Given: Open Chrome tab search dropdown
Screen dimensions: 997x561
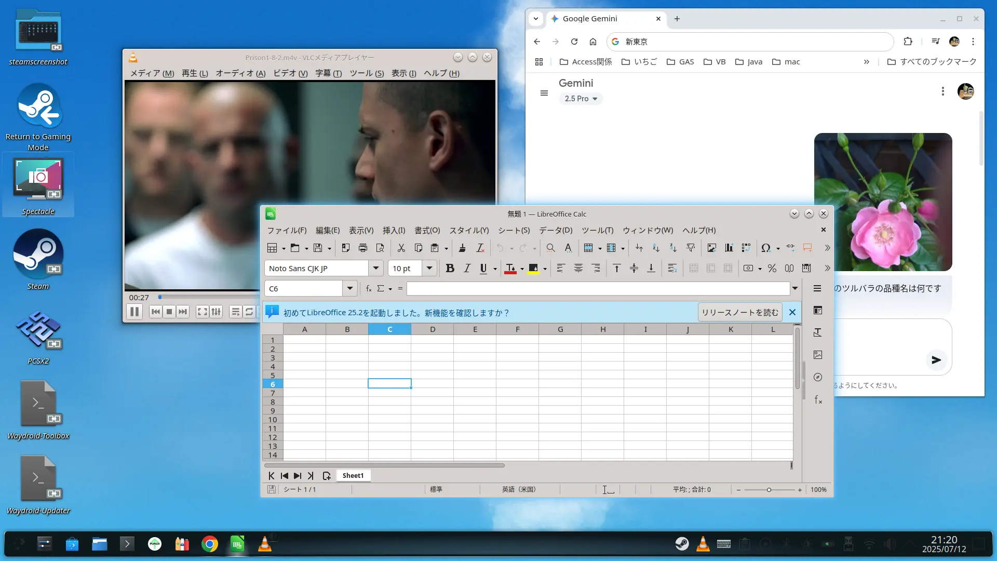Looking at the screenshot, I should (536, 19).
